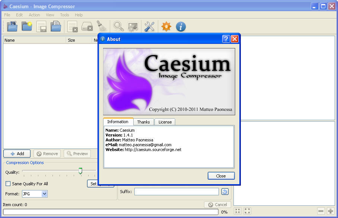Click the Clear List brush icon
Viewport: 338px width, 218px height.
click(x=102, y=26)
